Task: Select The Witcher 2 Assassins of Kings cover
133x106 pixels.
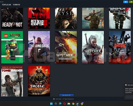Action: pos(66,47)
